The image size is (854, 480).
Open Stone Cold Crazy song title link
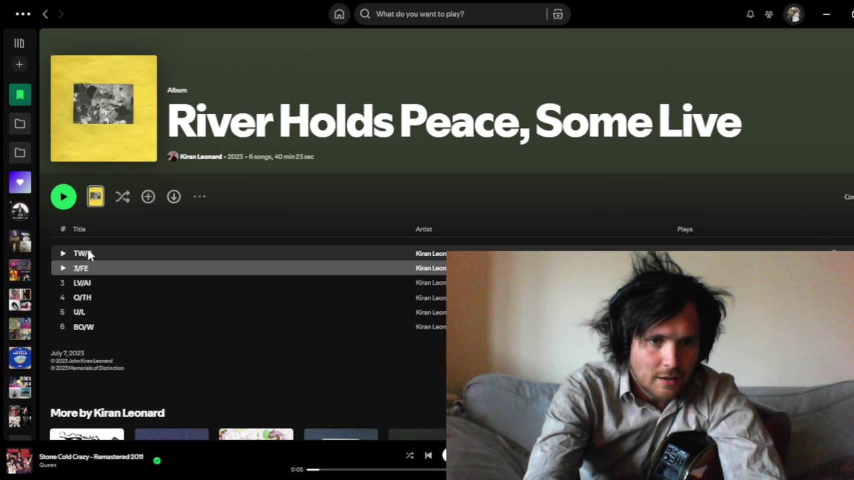(91, 457)
